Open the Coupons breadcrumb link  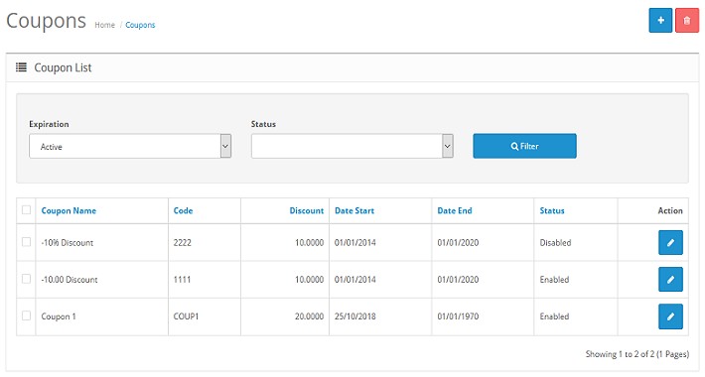coord(140,25)
